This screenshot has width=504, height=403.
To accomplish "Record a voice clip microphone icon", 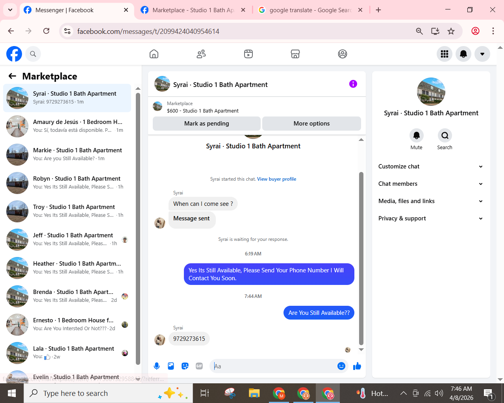I will coord(157,366).
